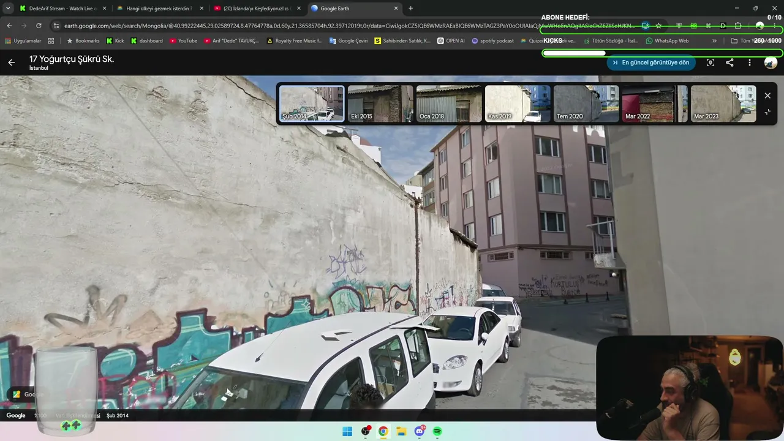Select the Tem 2020 imagery thumbnail
The height and width of the screenshot is (441, 784).
586,104
